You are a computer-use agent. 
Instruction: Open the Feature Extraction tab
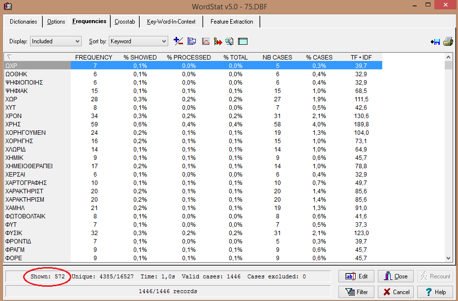(x=232, y=22)
